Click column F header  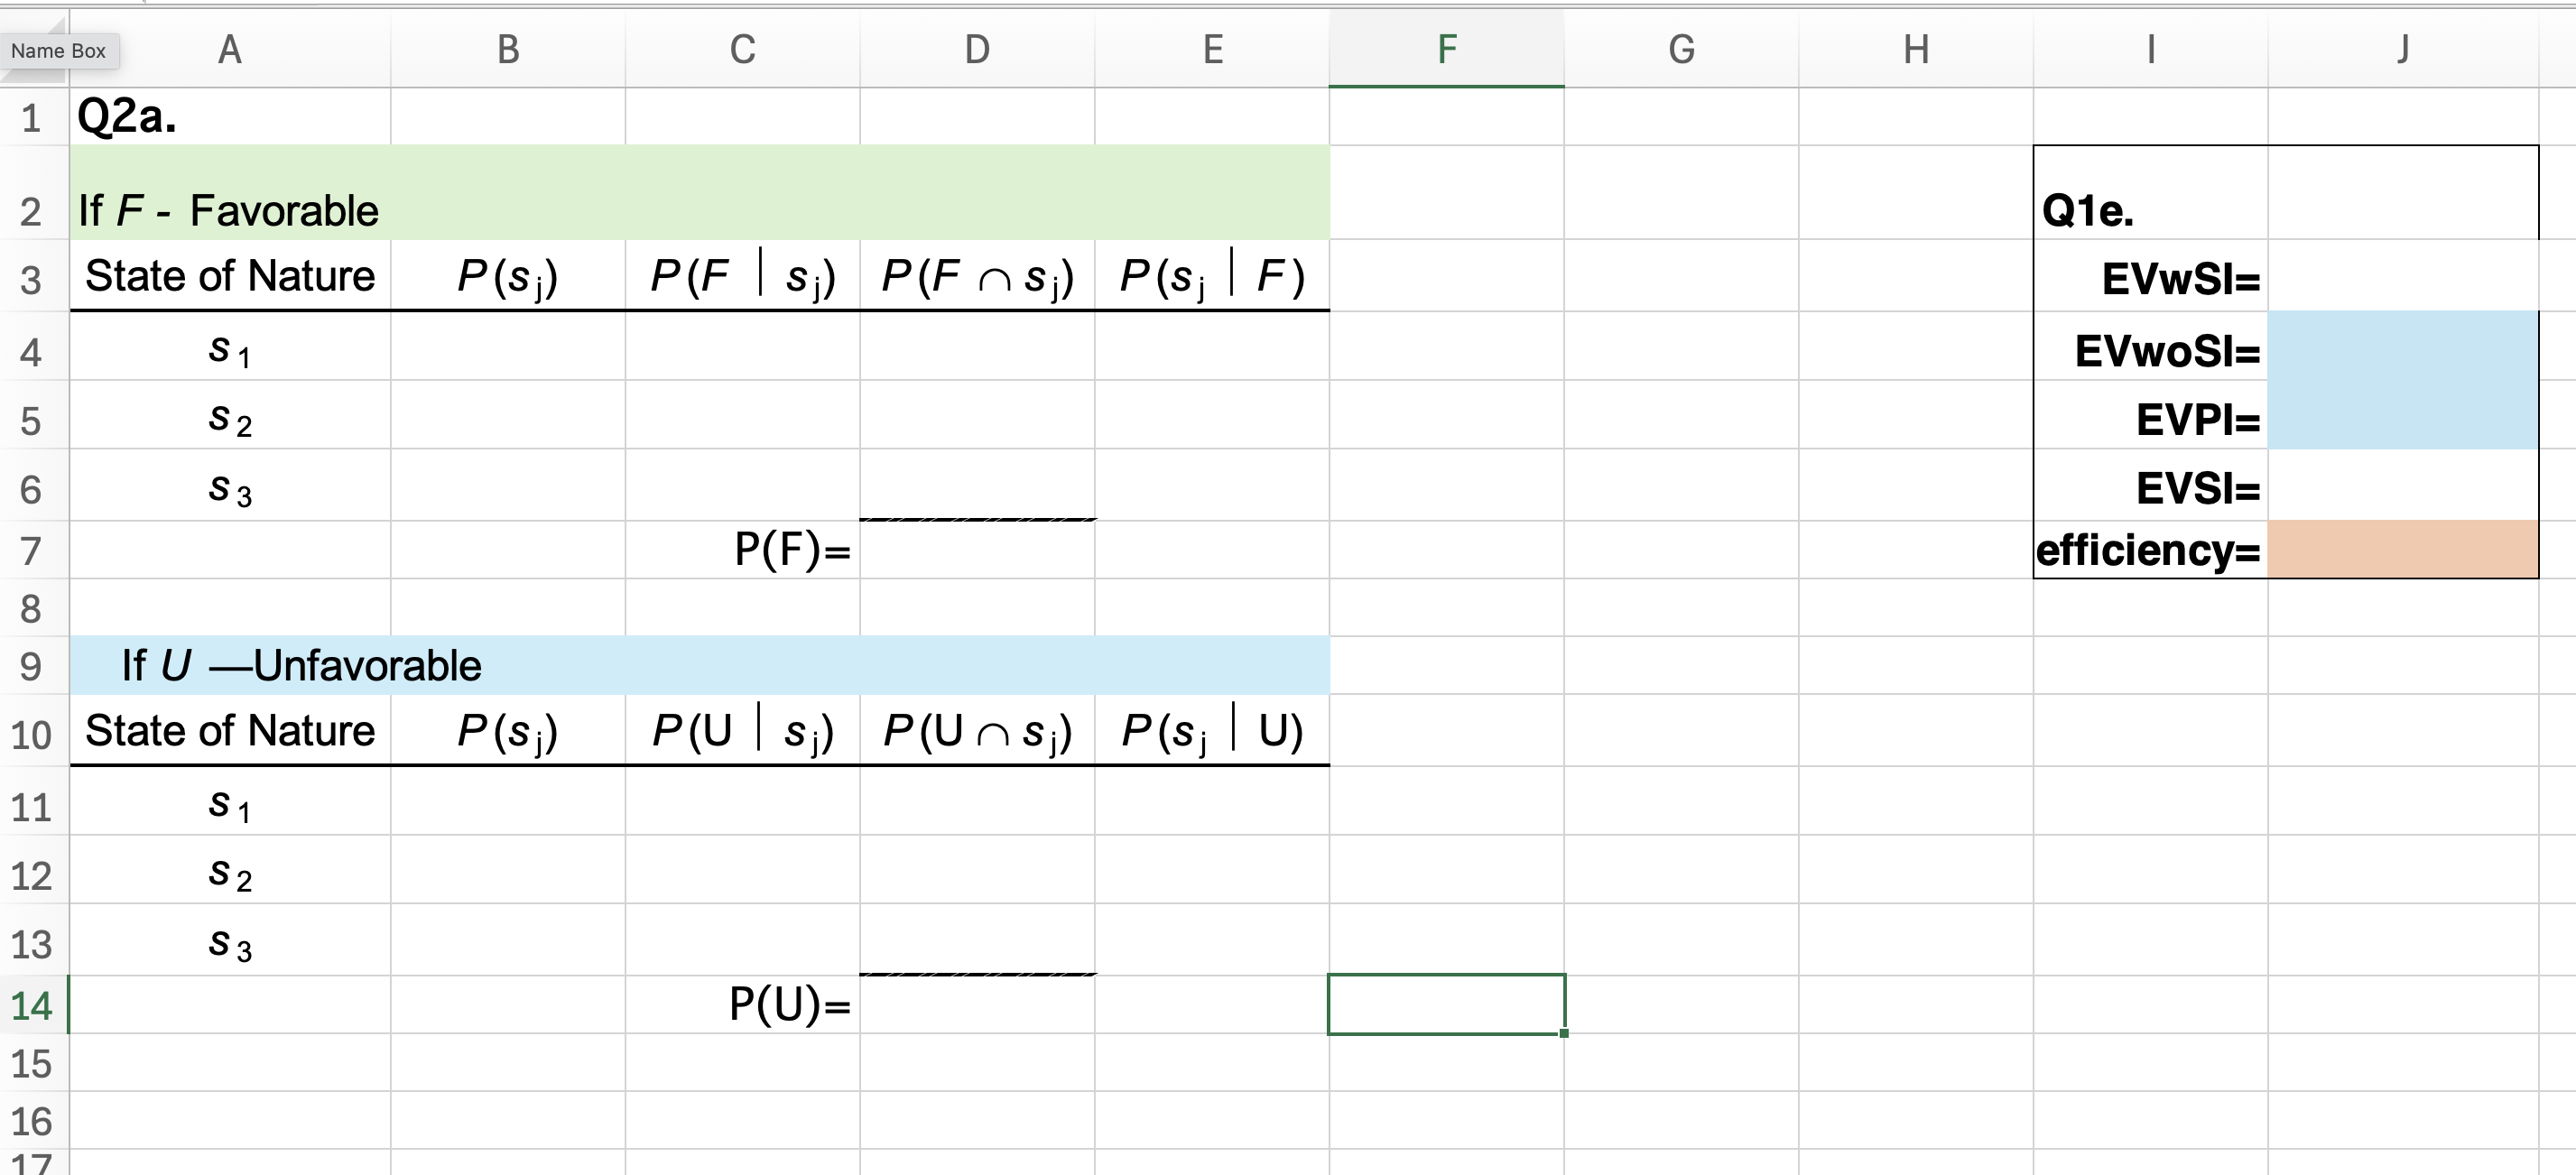tap(1446, 49)
